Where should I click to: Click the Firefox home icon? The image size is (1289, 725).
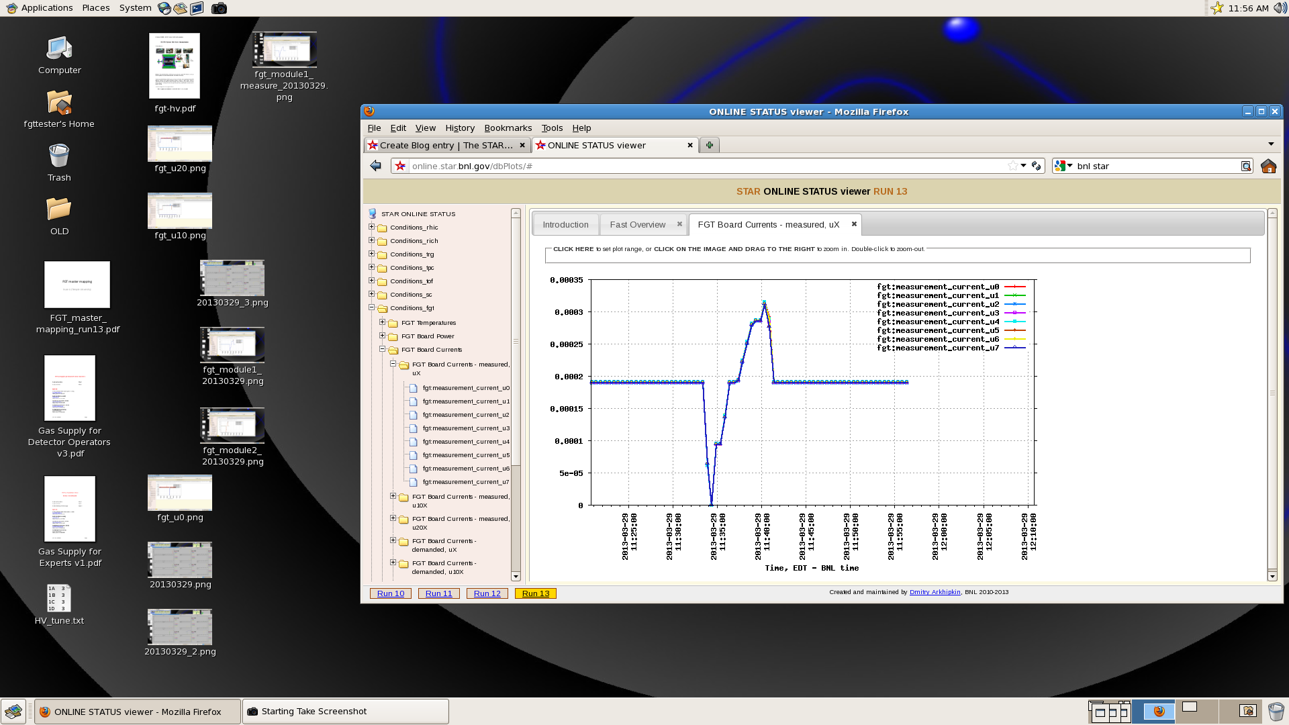[x=1268, y=166]
